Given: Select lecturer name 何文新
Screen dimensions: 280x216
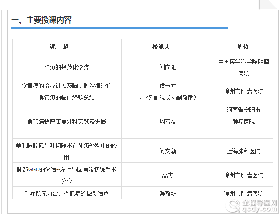Looking at the screenshot, I should click(168, 152).
